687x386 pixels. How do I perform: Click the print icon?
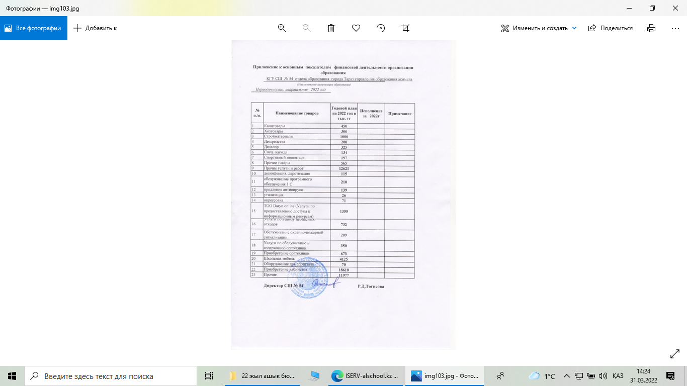[x=651, y=28]
